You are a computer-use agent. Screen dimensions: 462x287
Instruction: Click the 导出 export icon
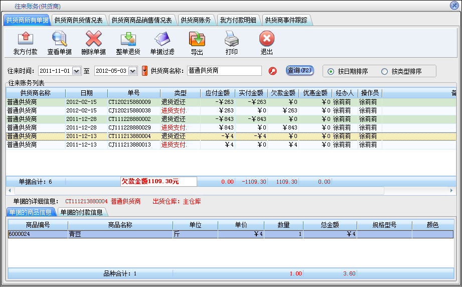pyautogui.click(x=197, y=39)
